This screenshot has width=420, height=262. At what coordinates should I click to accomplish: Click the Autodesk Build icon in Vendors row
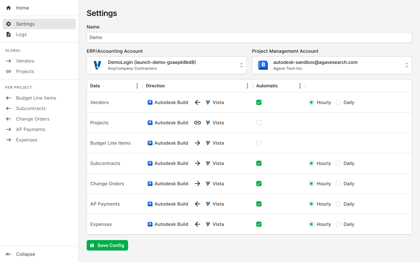[150, 103]
